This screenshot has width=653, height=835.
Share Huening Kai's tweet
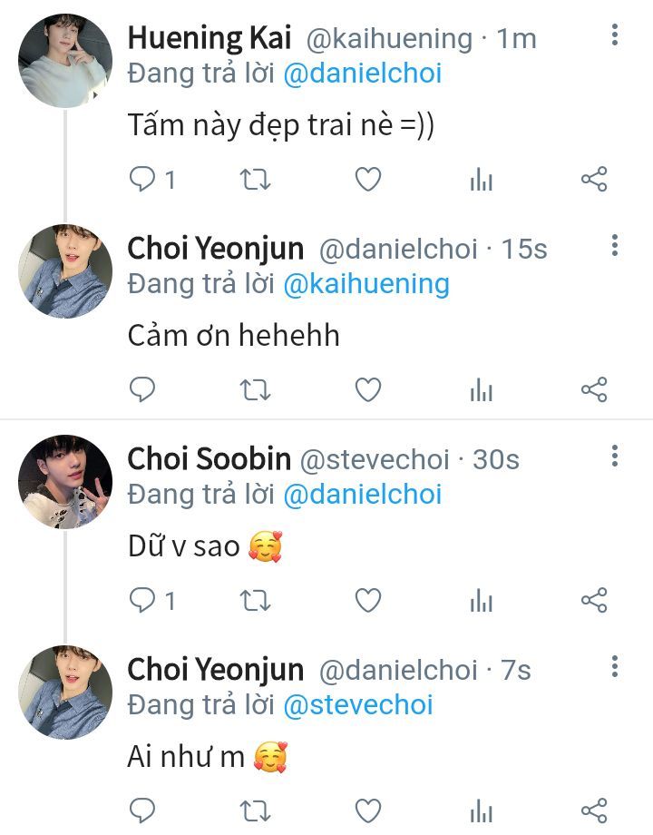click(593, 180)
